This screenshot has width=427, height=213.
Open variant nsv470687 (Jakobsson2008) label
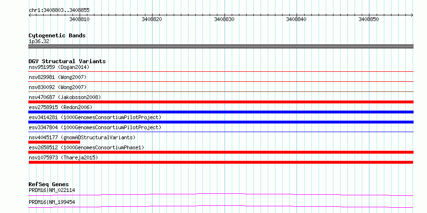coord(65,97)
